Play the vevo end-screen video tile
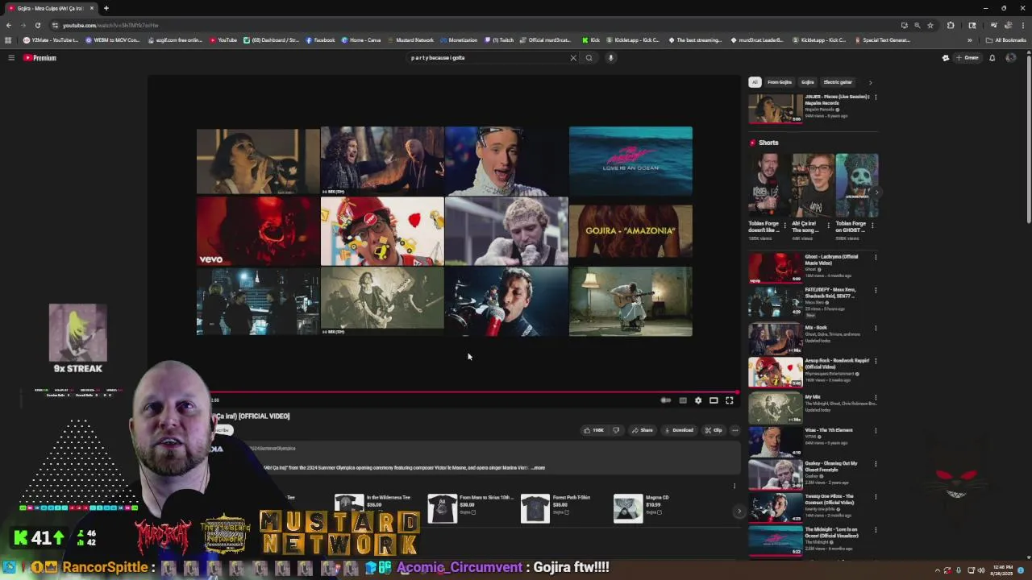 click(258, 231)
